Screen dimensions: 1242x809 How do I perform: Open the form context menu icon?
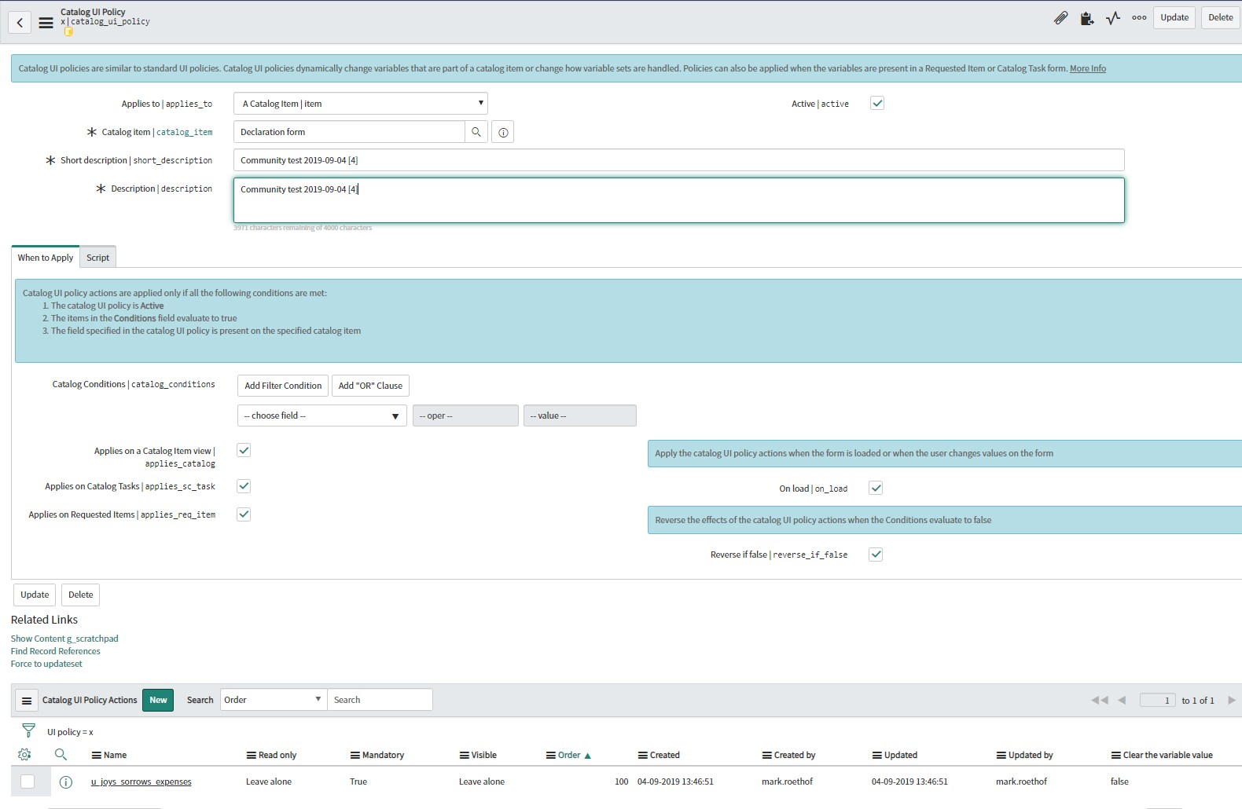click(46, 23)
